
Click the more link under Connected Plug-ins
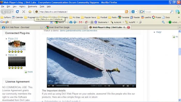(x=30, y=72)
